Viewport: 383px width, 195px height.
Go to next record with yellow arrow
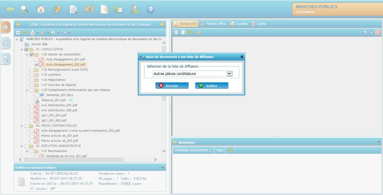tap(161, 24)
